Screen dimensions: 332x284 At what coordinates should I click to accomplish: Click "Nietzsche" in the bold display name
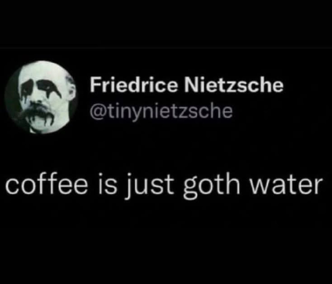pos(234,85)
